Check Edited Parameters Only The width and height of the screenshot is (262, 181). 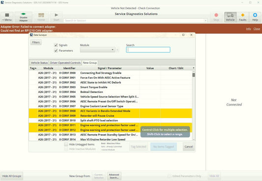point(170,176)
